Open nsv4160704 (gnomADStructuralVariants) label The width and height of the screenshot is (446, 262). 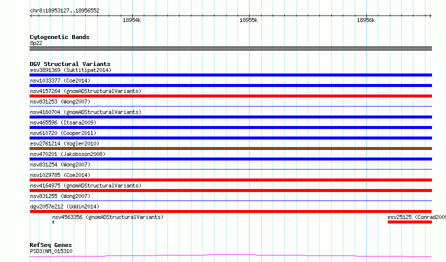click(86, 112)
